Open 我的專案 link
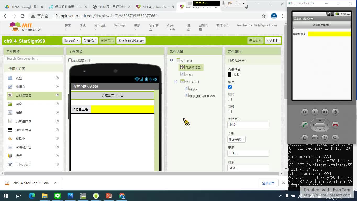 coord(154,27)
